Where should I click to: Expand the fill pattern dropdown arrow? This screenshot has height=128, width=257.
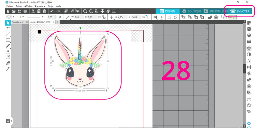click(x=13, y=17)
